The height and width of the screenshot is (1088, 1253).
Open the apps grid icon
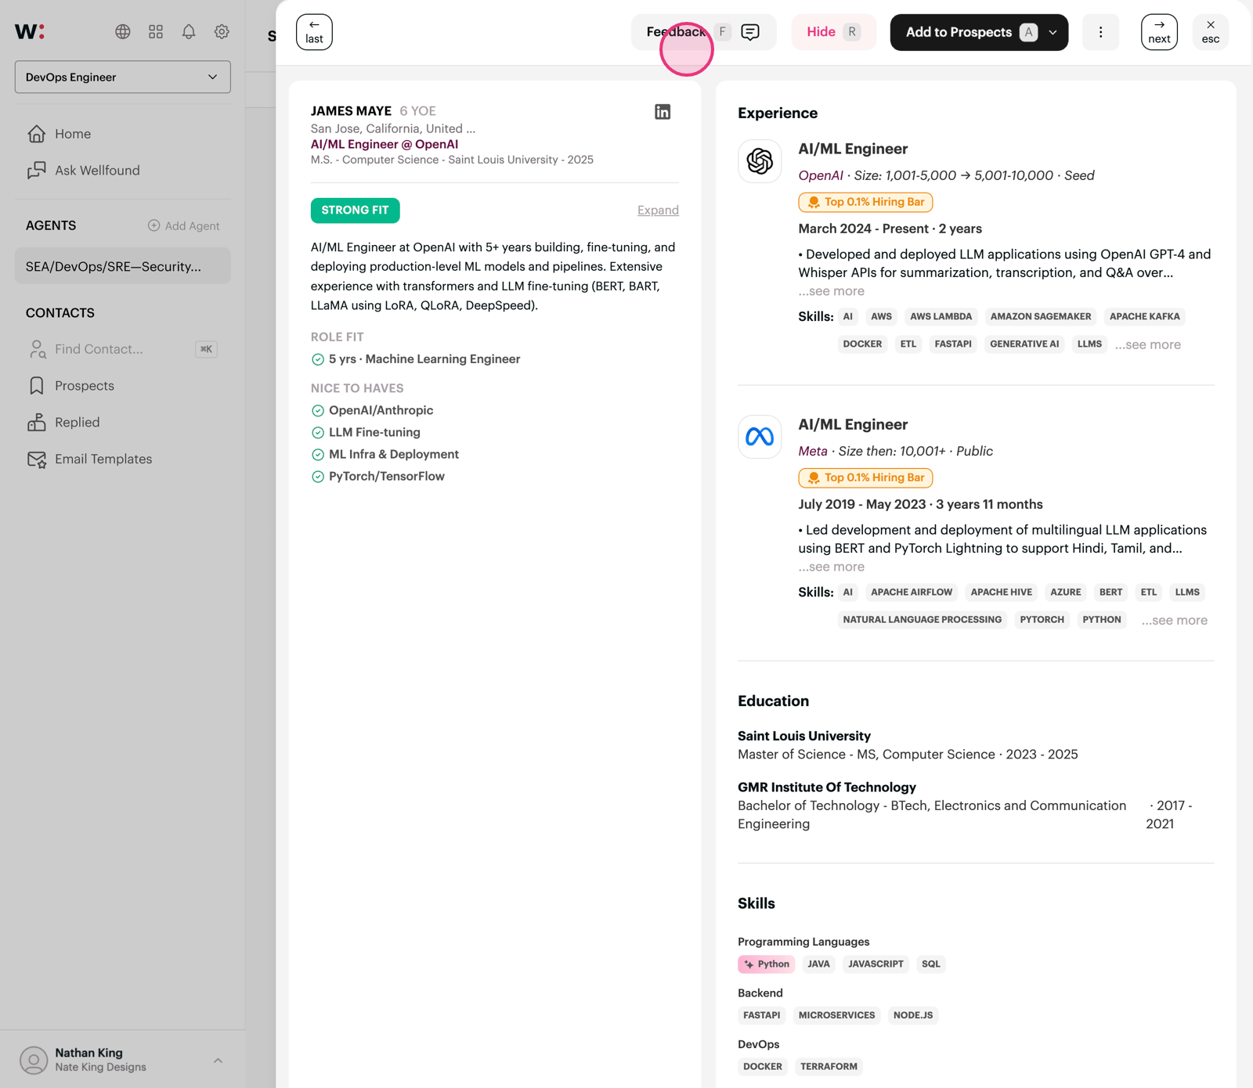(x=156, y=31)
